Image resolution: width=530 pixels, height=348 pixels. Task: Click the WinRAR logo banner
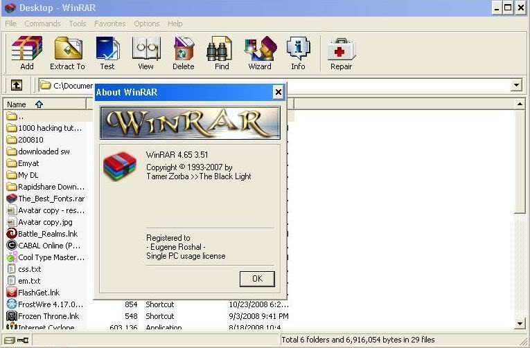[190, 122]
